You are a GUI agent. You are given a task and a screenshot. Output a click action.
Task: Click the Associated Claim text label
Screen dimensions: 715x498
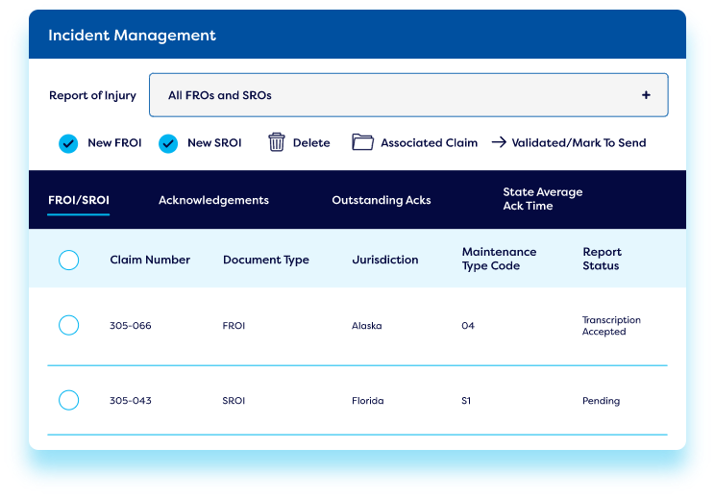pyautogui.click(x=429, y=142)
